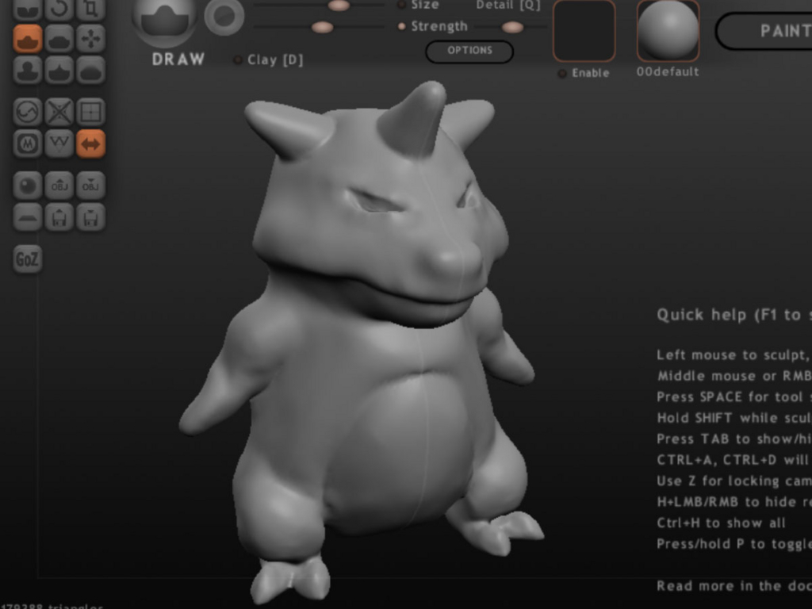The image size is (812, 609).
Task: Click the ring-shaped button beside the Draw icon
Action: (x=224, y=16)
